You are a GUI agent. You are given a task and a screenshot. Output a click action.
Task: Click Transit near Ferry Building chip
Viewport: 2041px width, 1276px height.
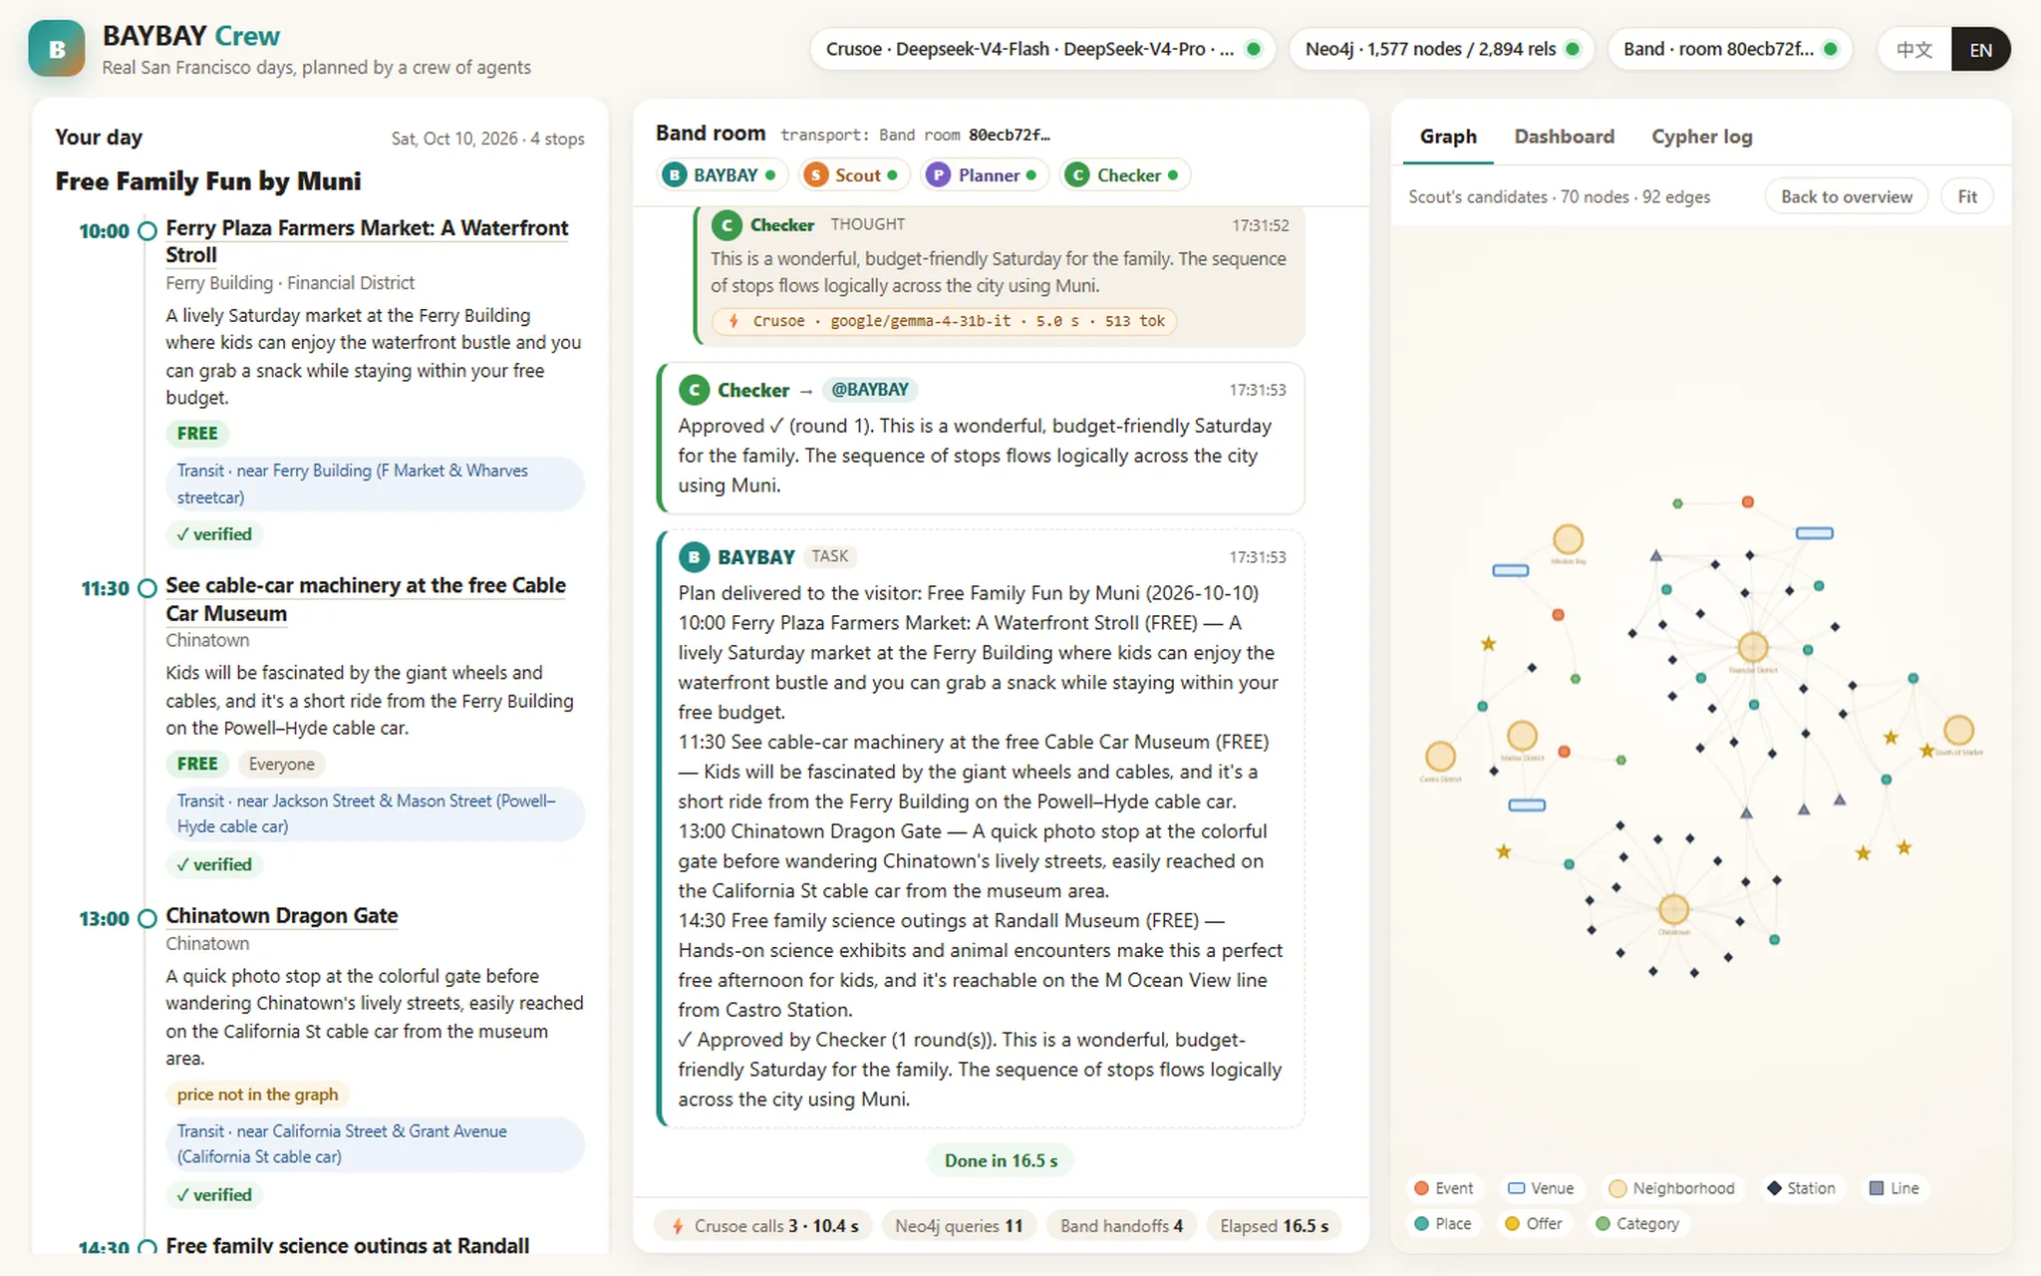[375, 483]
